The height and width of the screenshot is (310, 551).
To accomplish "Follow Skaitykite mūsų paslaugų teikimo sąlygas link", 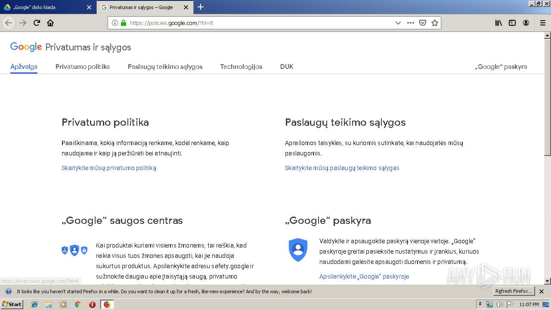I will tap(342, 168).
